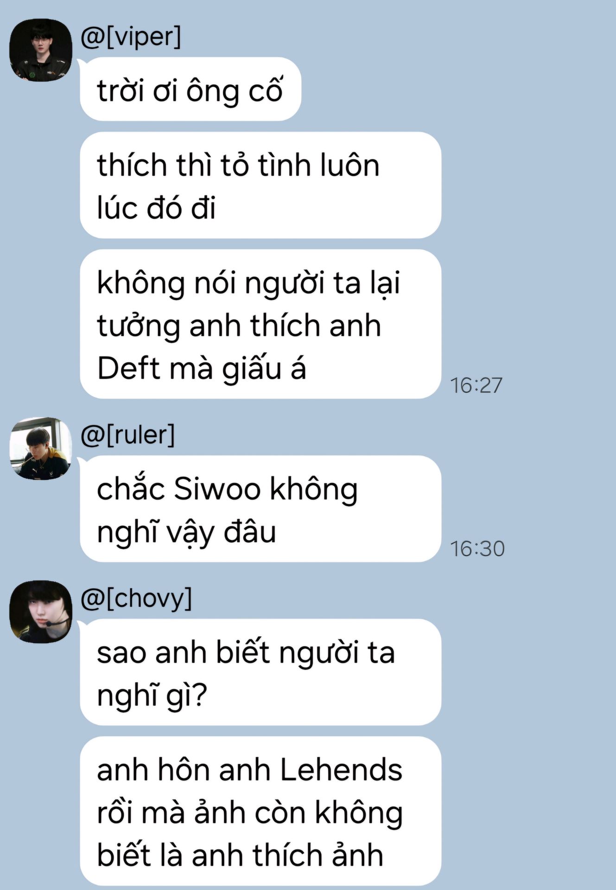Open viper's profile avatar
This screenshot has width=616, height=890.
tap(41, 50)
